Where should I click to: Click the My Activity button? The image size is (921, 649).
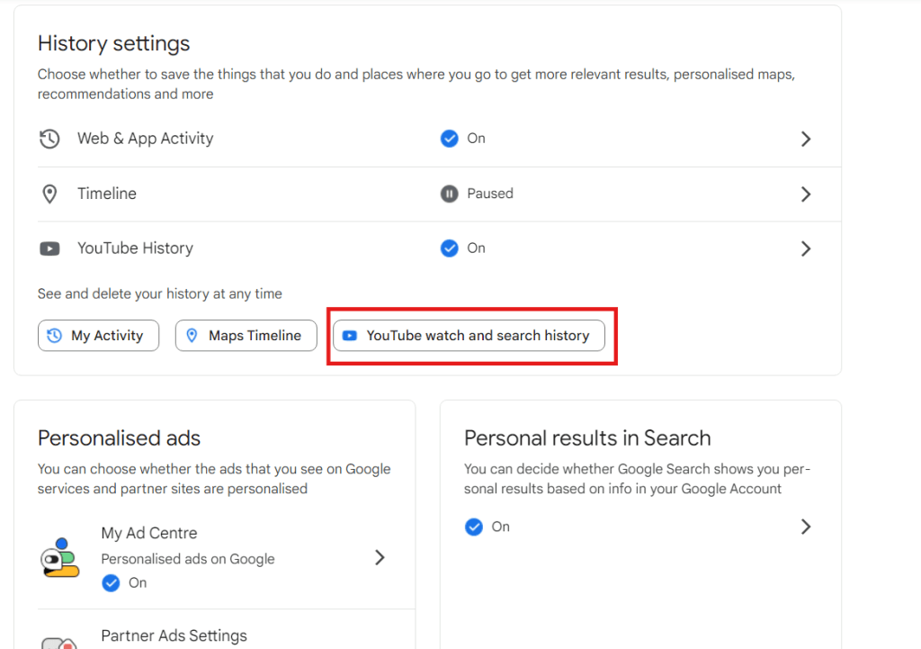tap(98, 335)
